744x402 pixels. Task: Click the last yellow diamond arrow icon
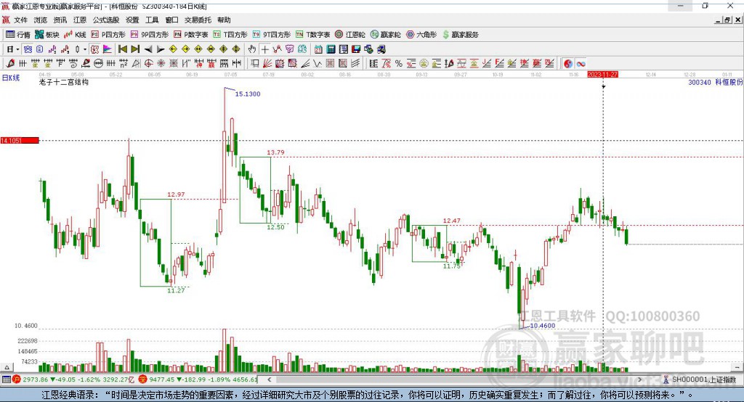[236, 49]
